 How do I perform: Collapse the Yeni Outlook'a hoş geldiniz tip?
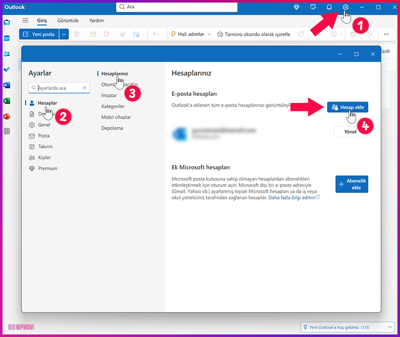click(390, 327)
